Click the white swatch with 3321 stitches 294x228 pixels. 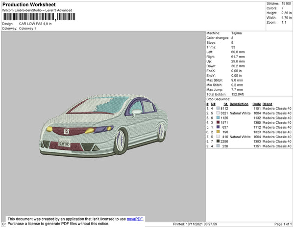pos(218,113)
